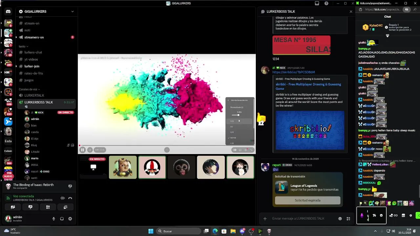This screenshot has height=236, width=420.
Task: Collapse the Canales de voz category
Action: (29, 89)
